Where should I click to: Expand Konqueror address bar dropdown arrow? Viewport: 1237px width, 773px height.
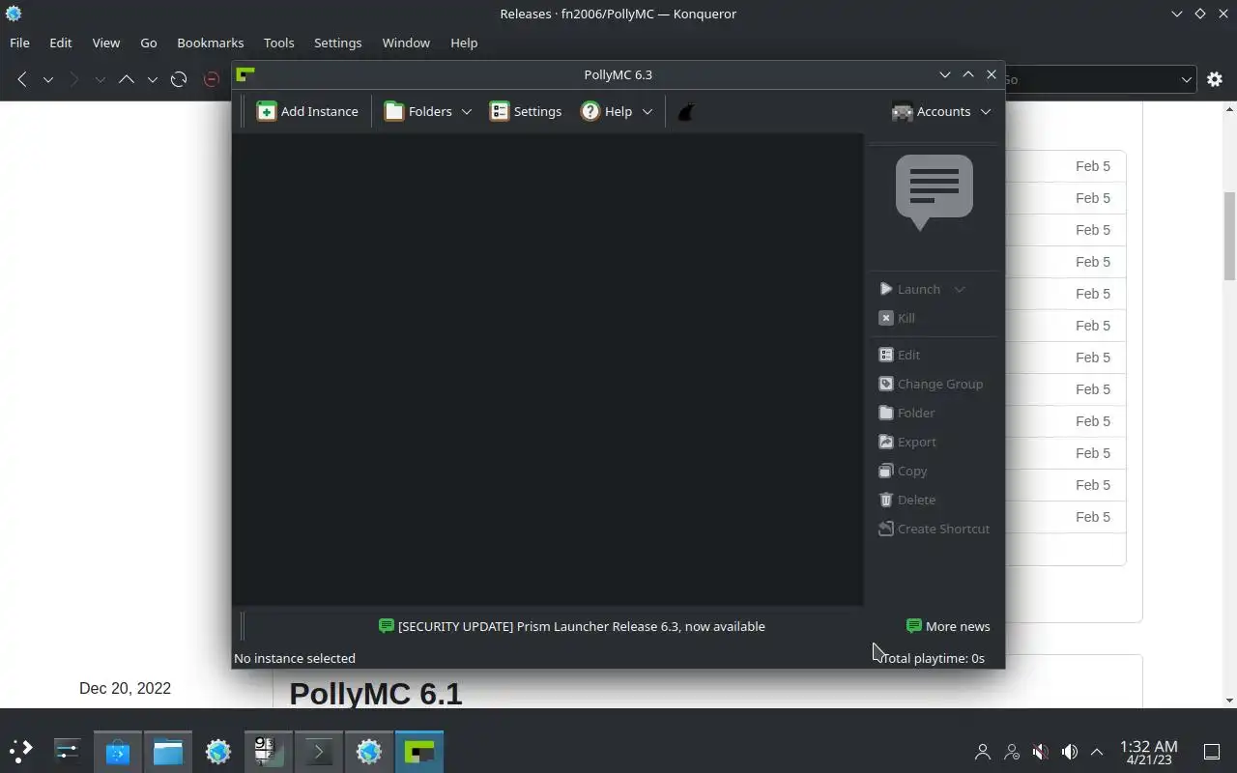point(1186,79)
